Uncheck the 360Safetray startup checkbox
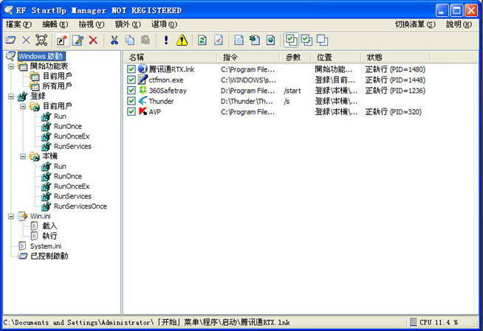Screen dimensions: 483x331 pyautogui.click(x=131, y=90)
